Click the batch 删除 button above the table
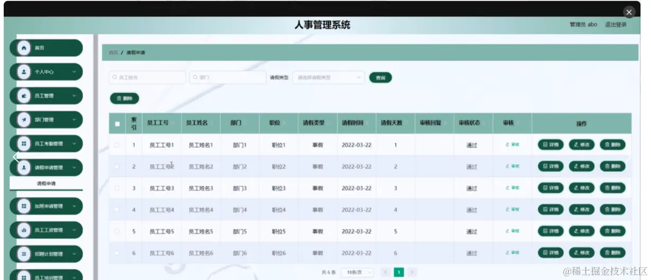 [x=125, y=98]
